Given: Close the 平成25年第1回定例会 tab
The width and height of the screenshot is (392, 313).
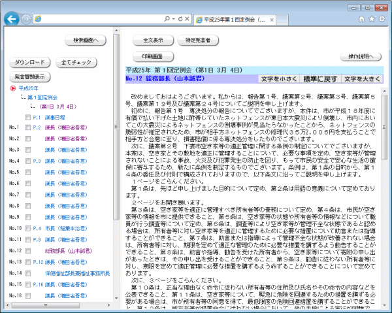Looking at the screenshot, I should pyautogui.click(x=272, y=20).
